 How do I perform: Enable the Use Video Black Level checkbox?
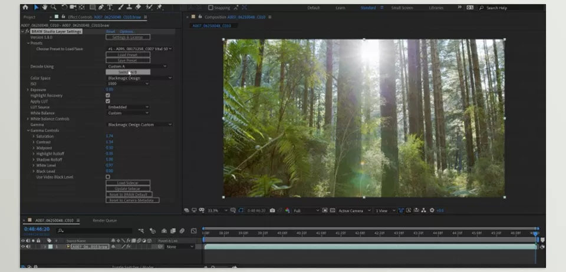107,177
